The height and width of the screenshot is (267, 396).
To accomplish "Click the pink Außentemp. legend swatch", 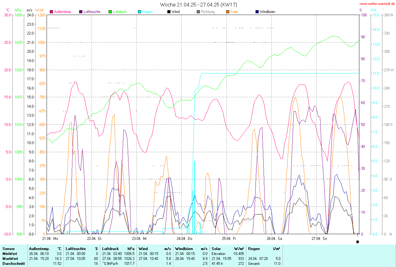I will [51, 12].
